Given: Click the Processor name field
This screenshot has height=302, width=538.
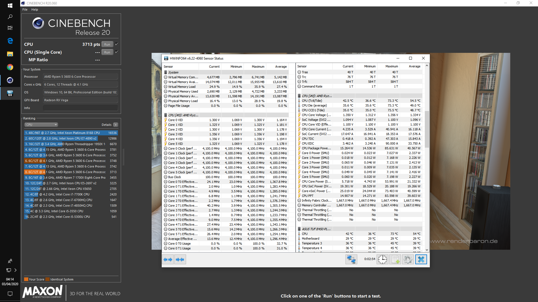Looking at the screenshot, I should pyautogui.click(x=80, y=77).
